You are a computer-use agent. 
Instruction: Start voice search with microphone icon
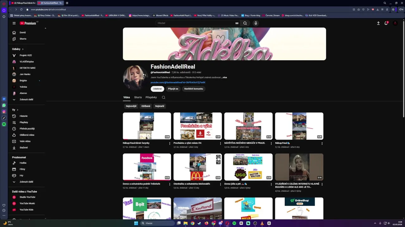click(256, 23)
